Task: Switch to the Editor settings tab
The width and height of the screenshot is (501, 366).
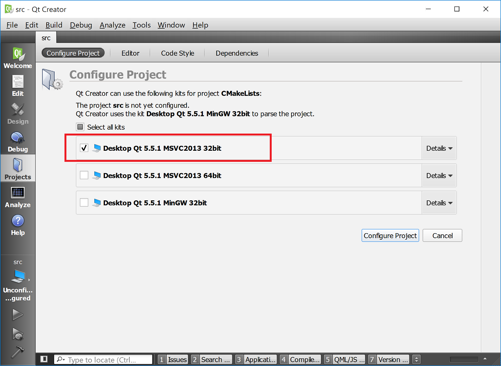Action: (x=130, y=53)
